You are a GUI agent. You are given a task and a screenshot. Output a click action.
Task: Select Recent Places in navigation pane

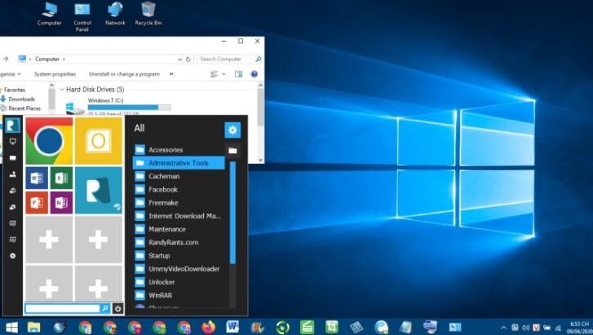pyautogui.click(x=24, y=108)
